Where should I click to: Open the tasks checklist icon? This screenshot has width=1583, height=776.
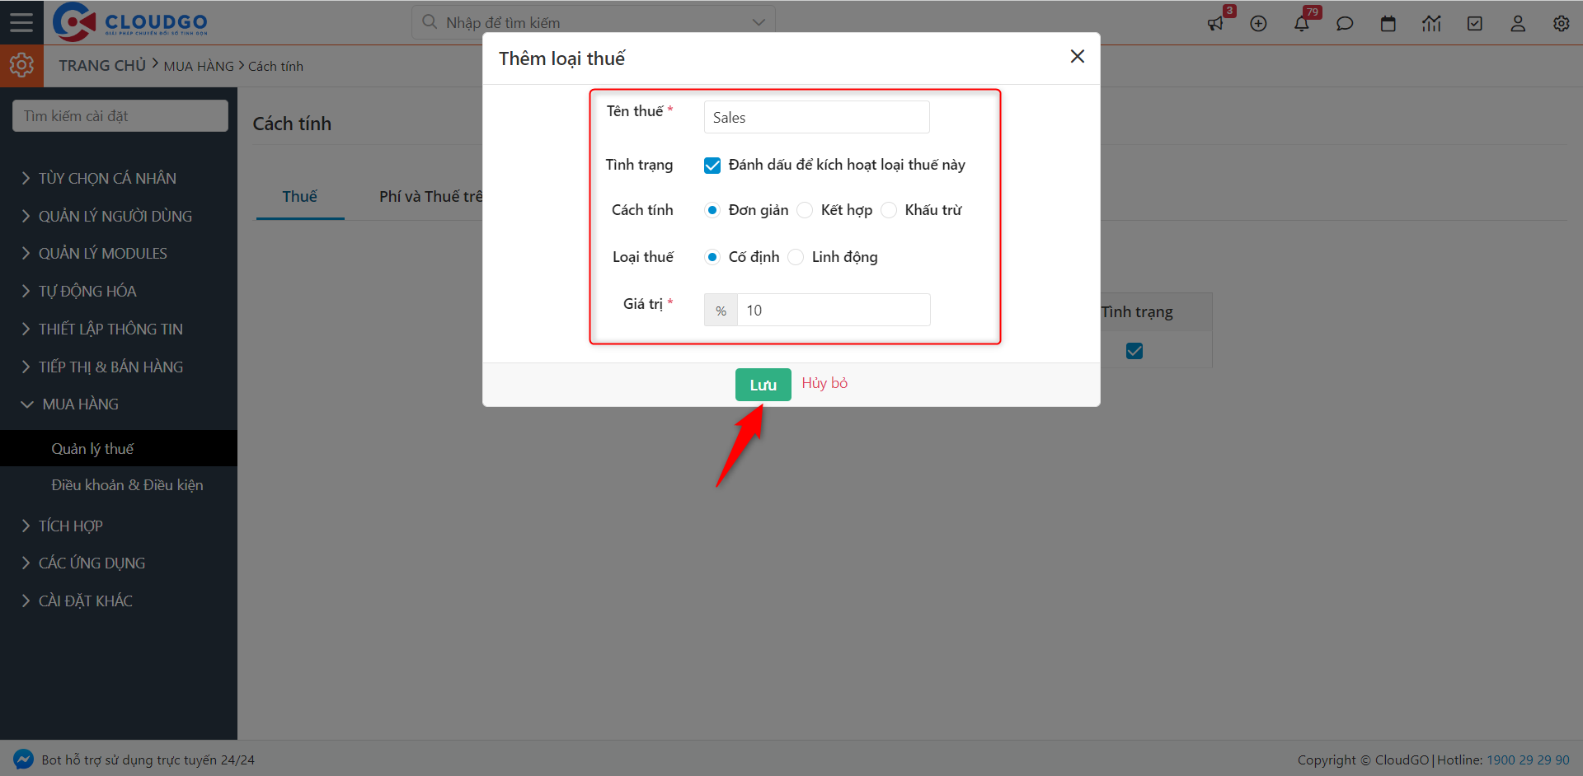pyautogui.click(x=1475, y=23)
